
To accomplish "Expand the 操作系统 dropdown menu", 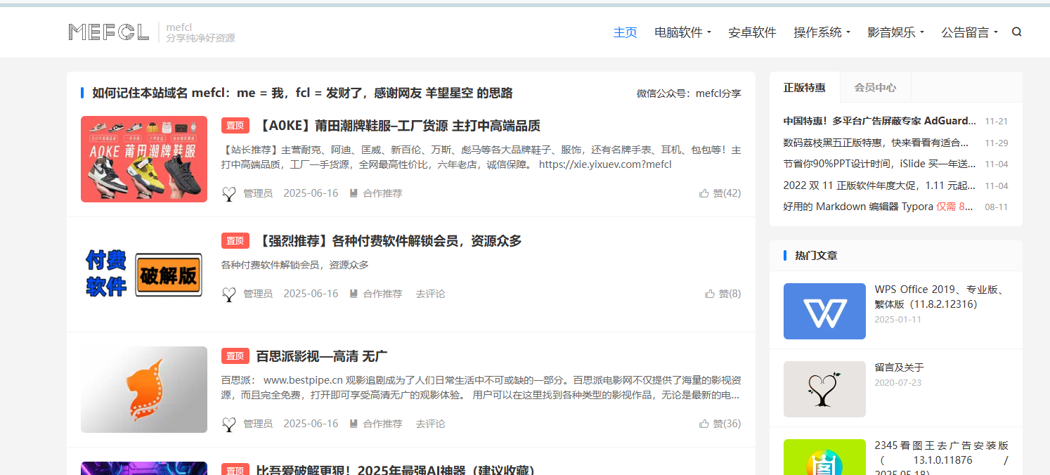I will (x=822, y=32).
